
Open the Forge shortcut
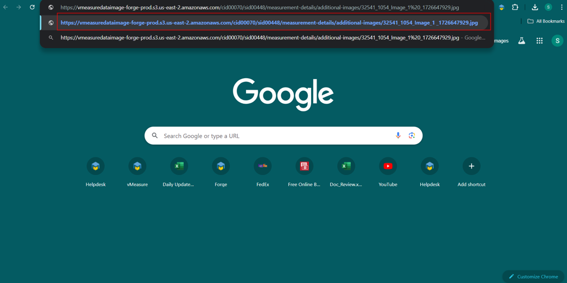[220, 172]
